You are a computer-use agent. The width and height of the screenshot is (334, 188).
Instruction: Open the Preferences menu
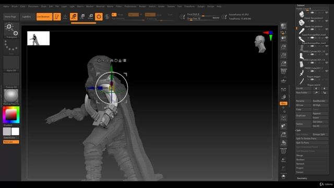[130, 6]
